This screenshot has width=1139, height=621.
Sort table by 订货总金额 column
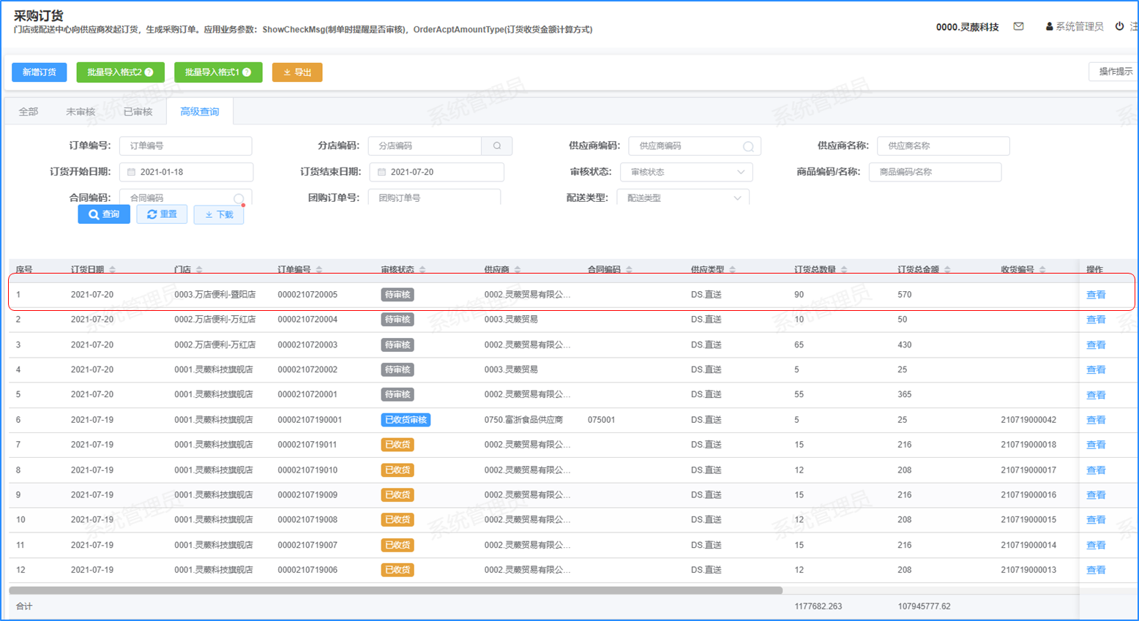[947, 270]
